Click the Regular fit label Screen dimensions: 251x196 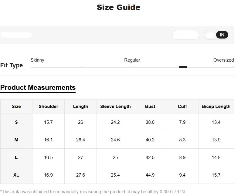click(132, 60)
